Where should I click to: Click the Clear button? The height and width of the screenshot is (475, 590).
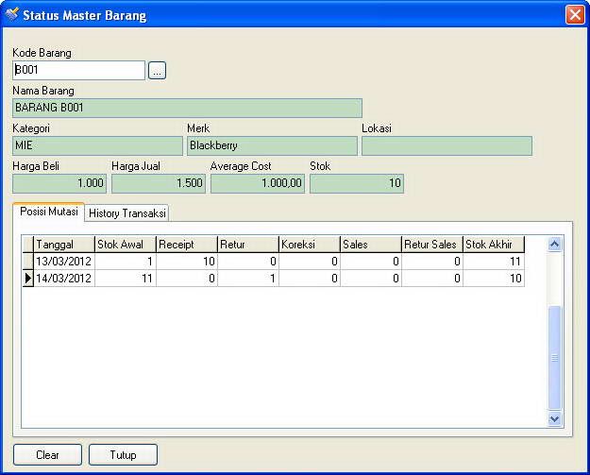[47, 454]
